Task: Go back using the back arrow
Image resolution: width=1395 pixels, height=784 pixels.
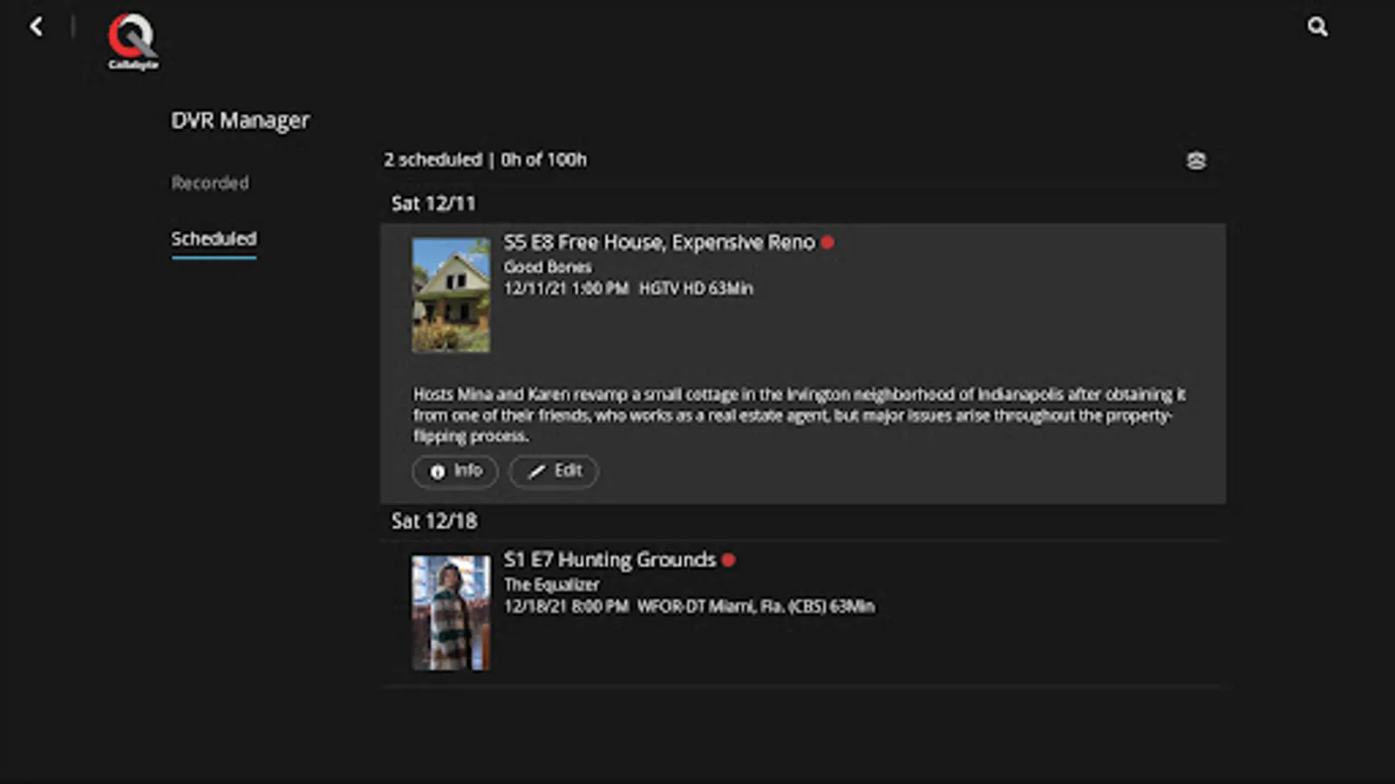Action: pyautogui.click(x=36, y=27)
